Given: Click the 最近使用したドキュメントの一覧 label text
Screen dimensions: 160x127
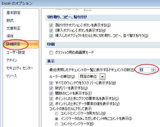Looking at the screenshot, I should pos(92,70).
